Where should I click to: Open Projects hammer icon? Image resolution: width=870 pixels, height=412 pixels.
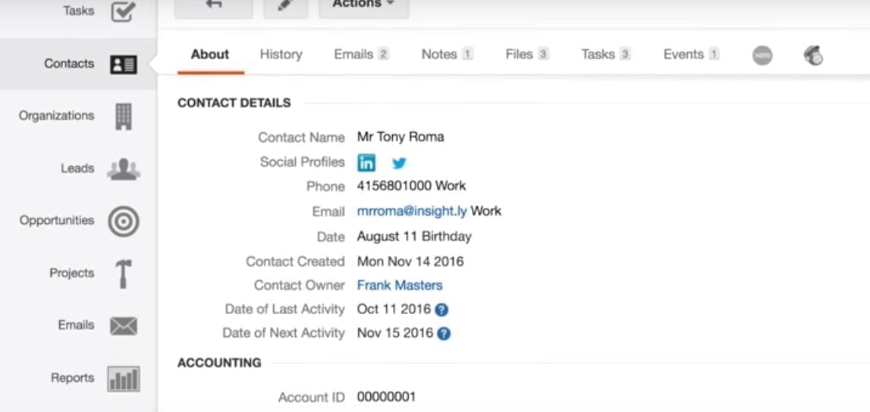(123, 273)
